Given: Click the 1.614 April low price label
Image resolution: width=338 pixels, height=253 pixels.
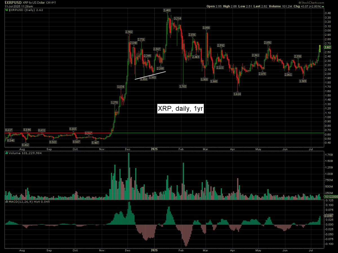Looking at the screenshot, I should (x=237, y=94).
